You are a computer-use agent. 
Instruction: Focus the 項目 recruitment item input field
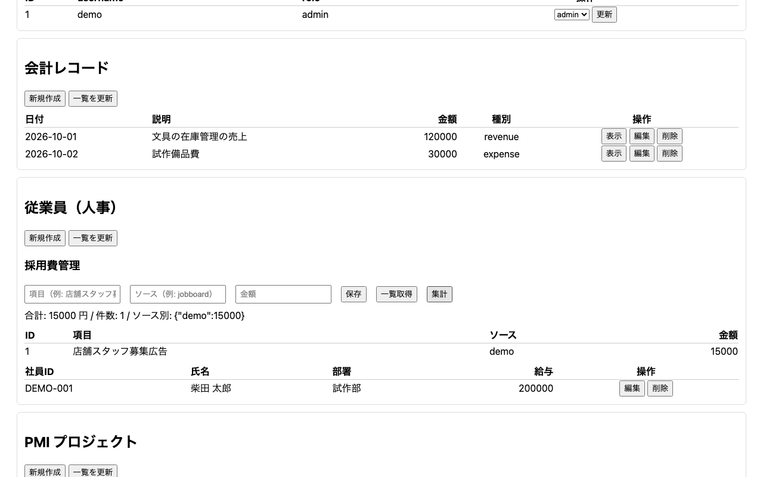72,294
